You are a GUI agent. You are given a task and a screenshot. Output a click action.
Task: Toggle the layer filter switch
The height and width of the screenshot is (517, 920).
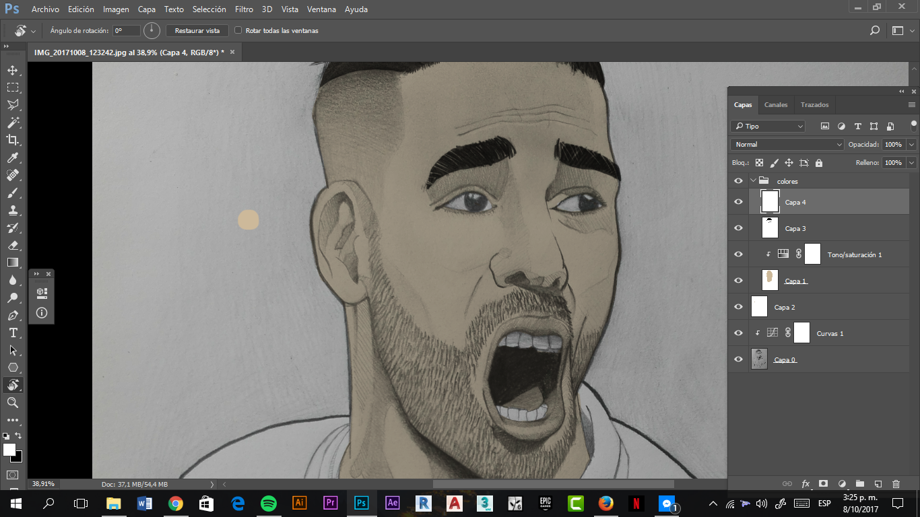click(914, 125)
